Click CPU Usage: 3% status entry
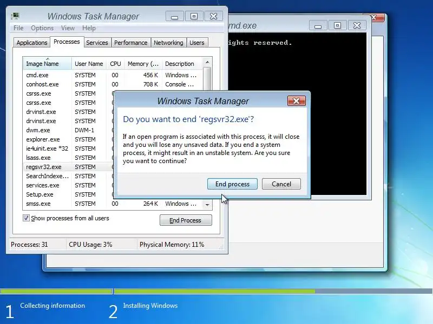 (90, 245)
